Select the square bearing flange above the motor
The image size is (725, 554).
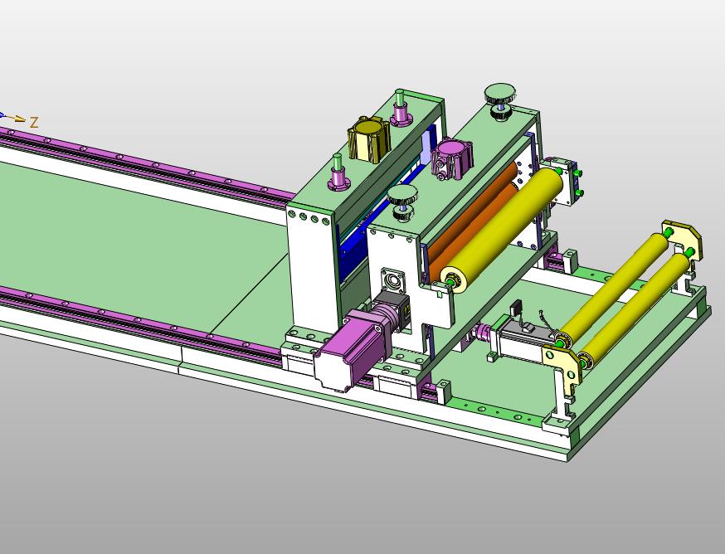pyautogui.click(x=394, y=280)
